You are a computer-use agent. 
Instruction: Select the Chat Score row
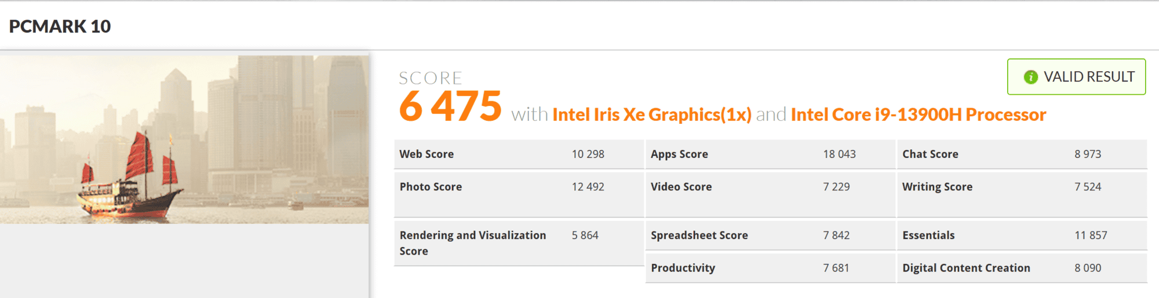tap(1021, 154)
